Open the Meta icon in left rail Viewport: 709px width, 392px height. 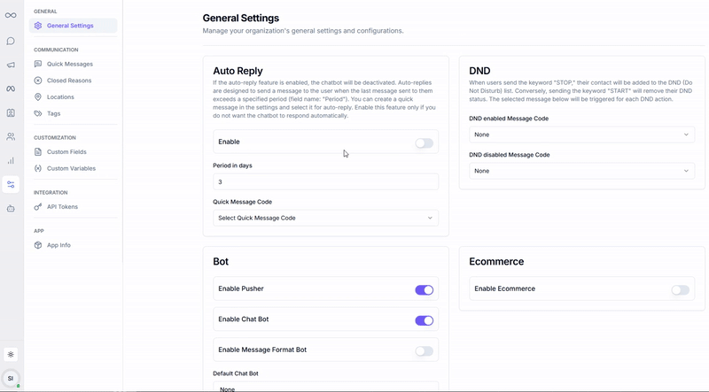pos(11,88)
